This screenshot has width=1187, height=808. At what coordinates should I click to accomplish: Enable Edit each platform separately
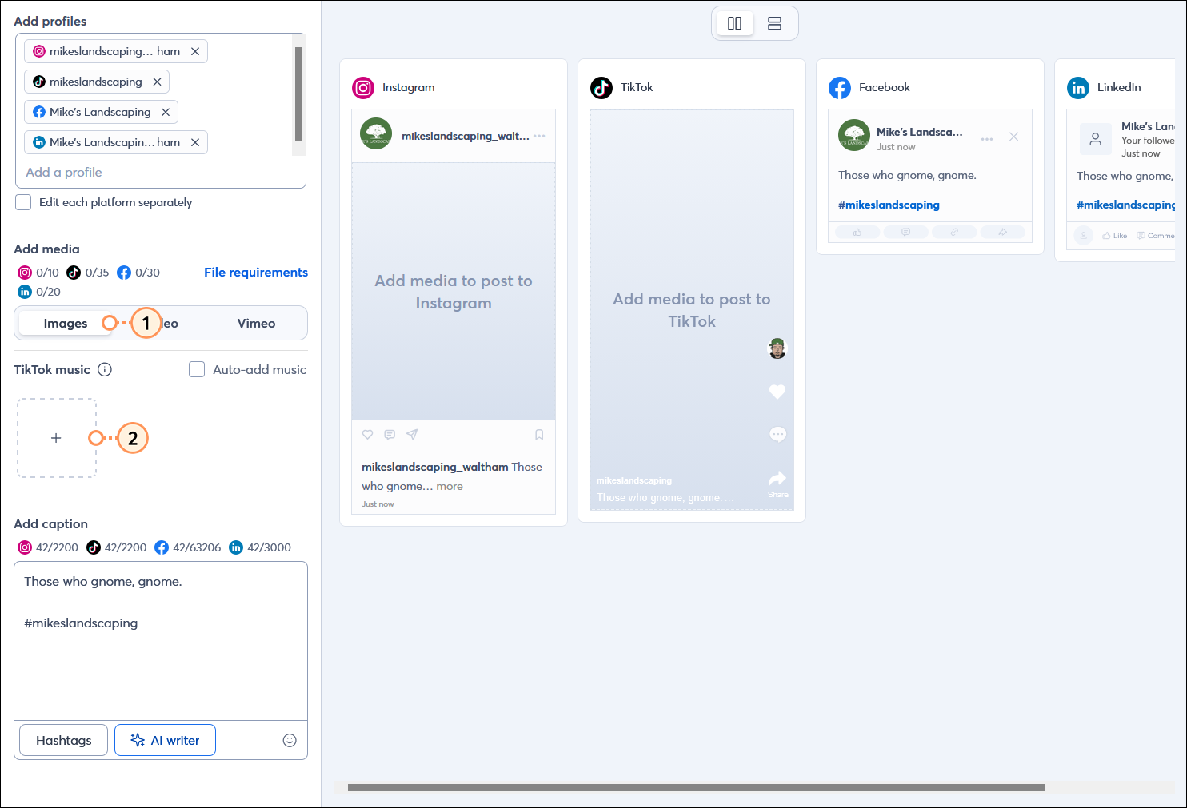tap(23, 202)
